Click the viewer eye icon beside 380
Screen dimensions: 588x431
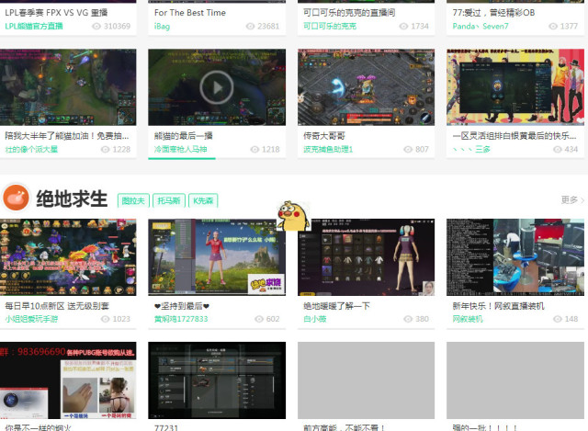pyautogui.click(x=408, y=319)
